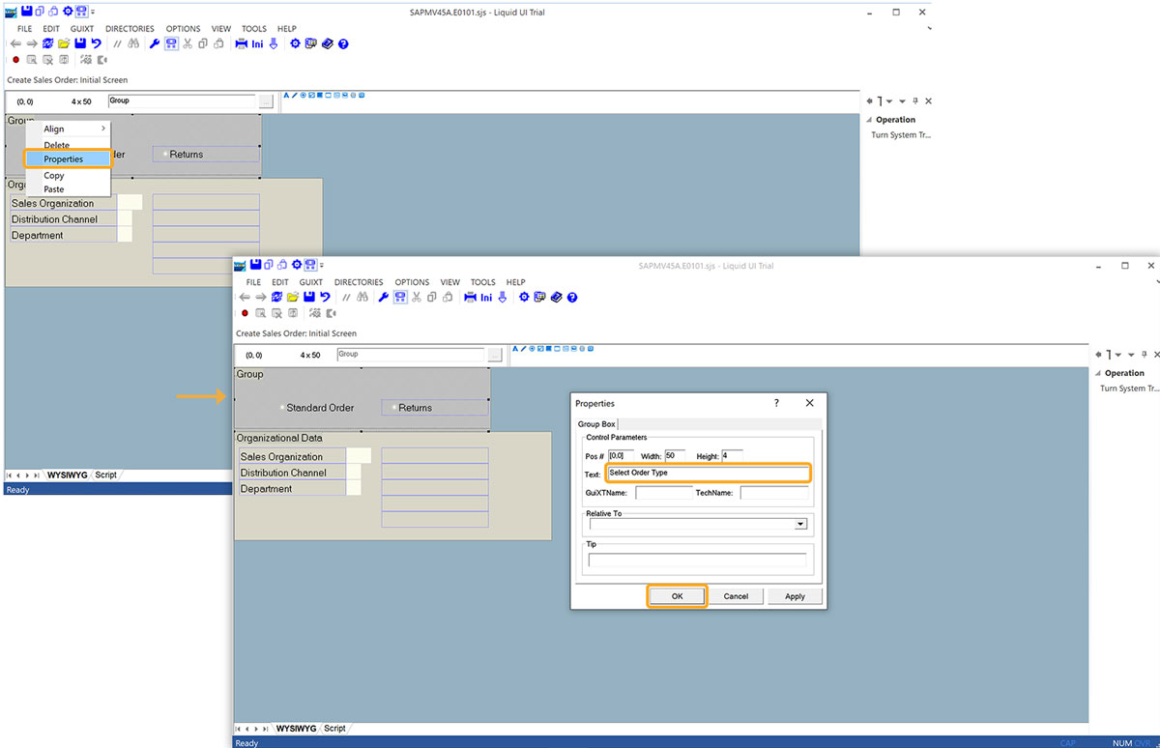The image size is (1160, 748).
Task: Click Apply in Properties dialog
Action: click(795, 596)
